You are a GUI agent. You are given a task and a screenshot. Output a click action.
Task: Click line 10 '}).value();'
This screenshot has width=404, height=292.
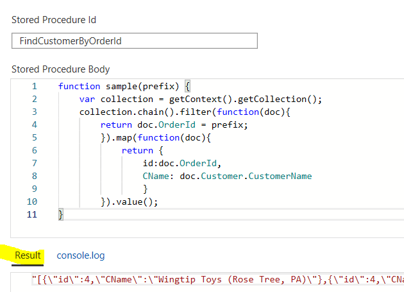click(x=130, y=202)
